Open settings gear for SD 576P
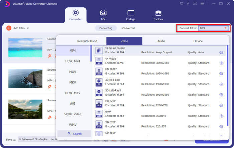The image size is (234, 148). pos(221,126)
